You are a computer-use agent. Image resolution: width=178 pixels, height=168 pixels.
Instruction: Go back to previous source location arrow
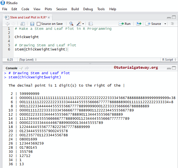(x=7, y=24)
